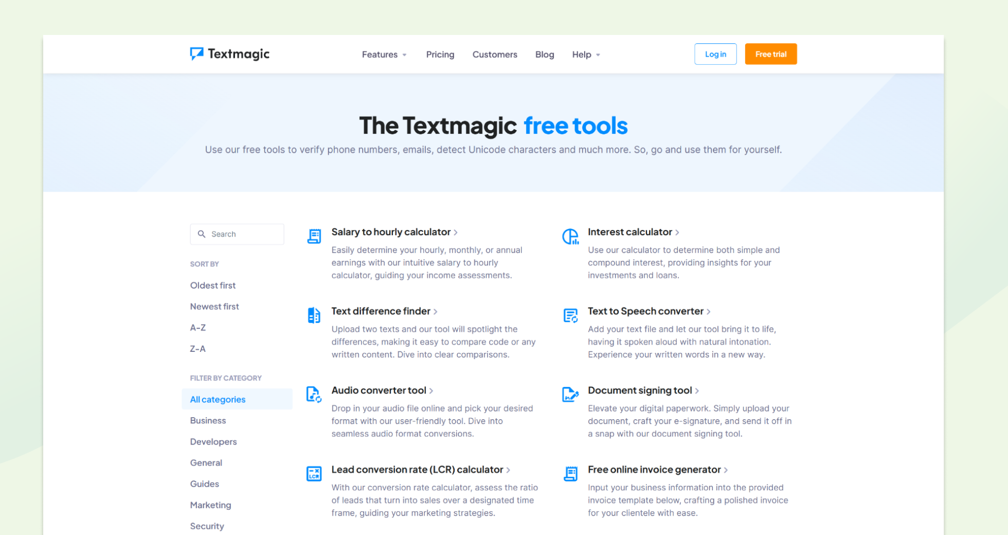Open the Text to Speech converter link
The width and height of the screenshot is (1008, 535).
[x=649, y=311]
